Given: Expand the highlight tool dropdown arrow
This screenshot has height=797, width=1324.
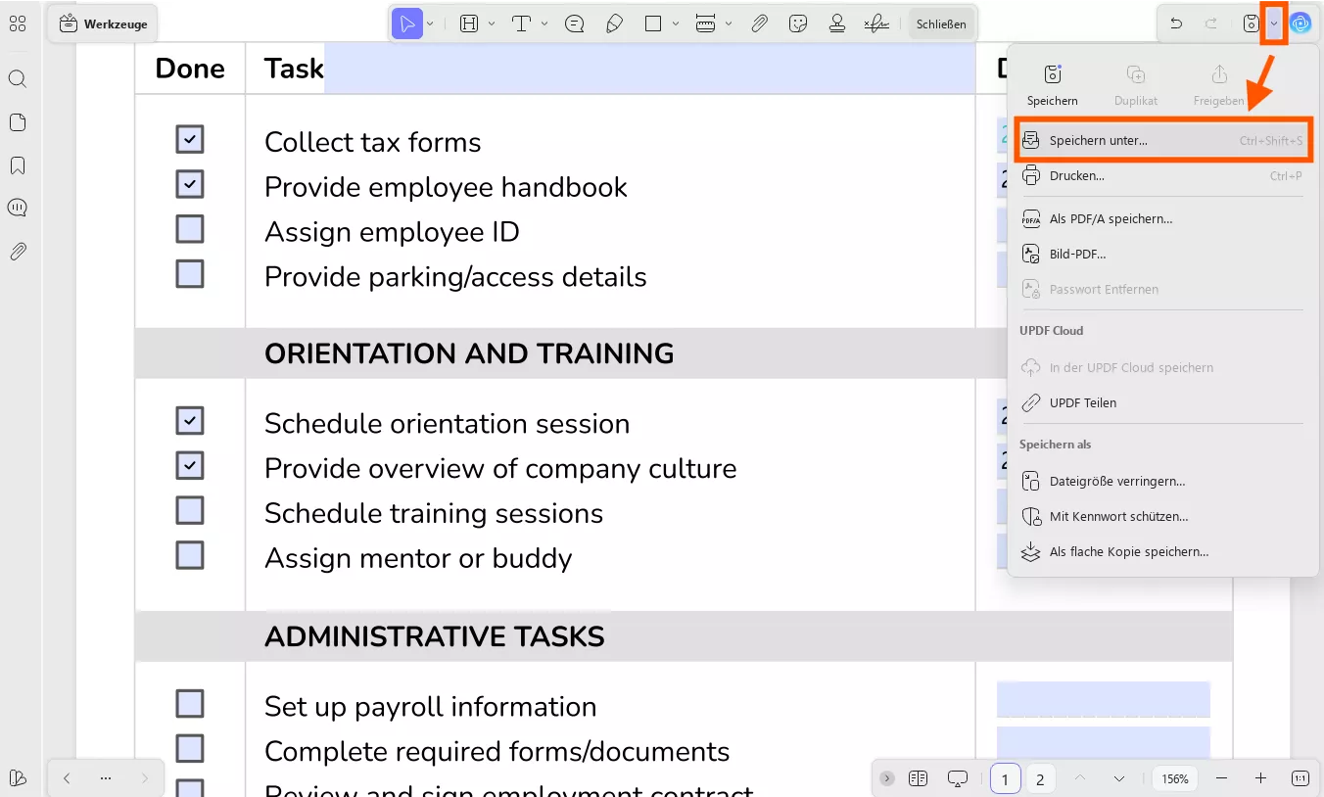Looking at the screenshot, I should (x=492, y=24).
